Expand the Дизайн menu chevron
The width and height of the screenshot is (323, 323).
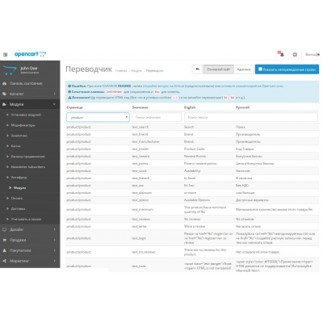pyautogui.click(x=55, y=229)
